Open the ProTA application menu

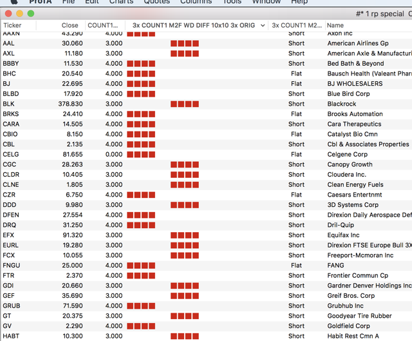point(41,2)
